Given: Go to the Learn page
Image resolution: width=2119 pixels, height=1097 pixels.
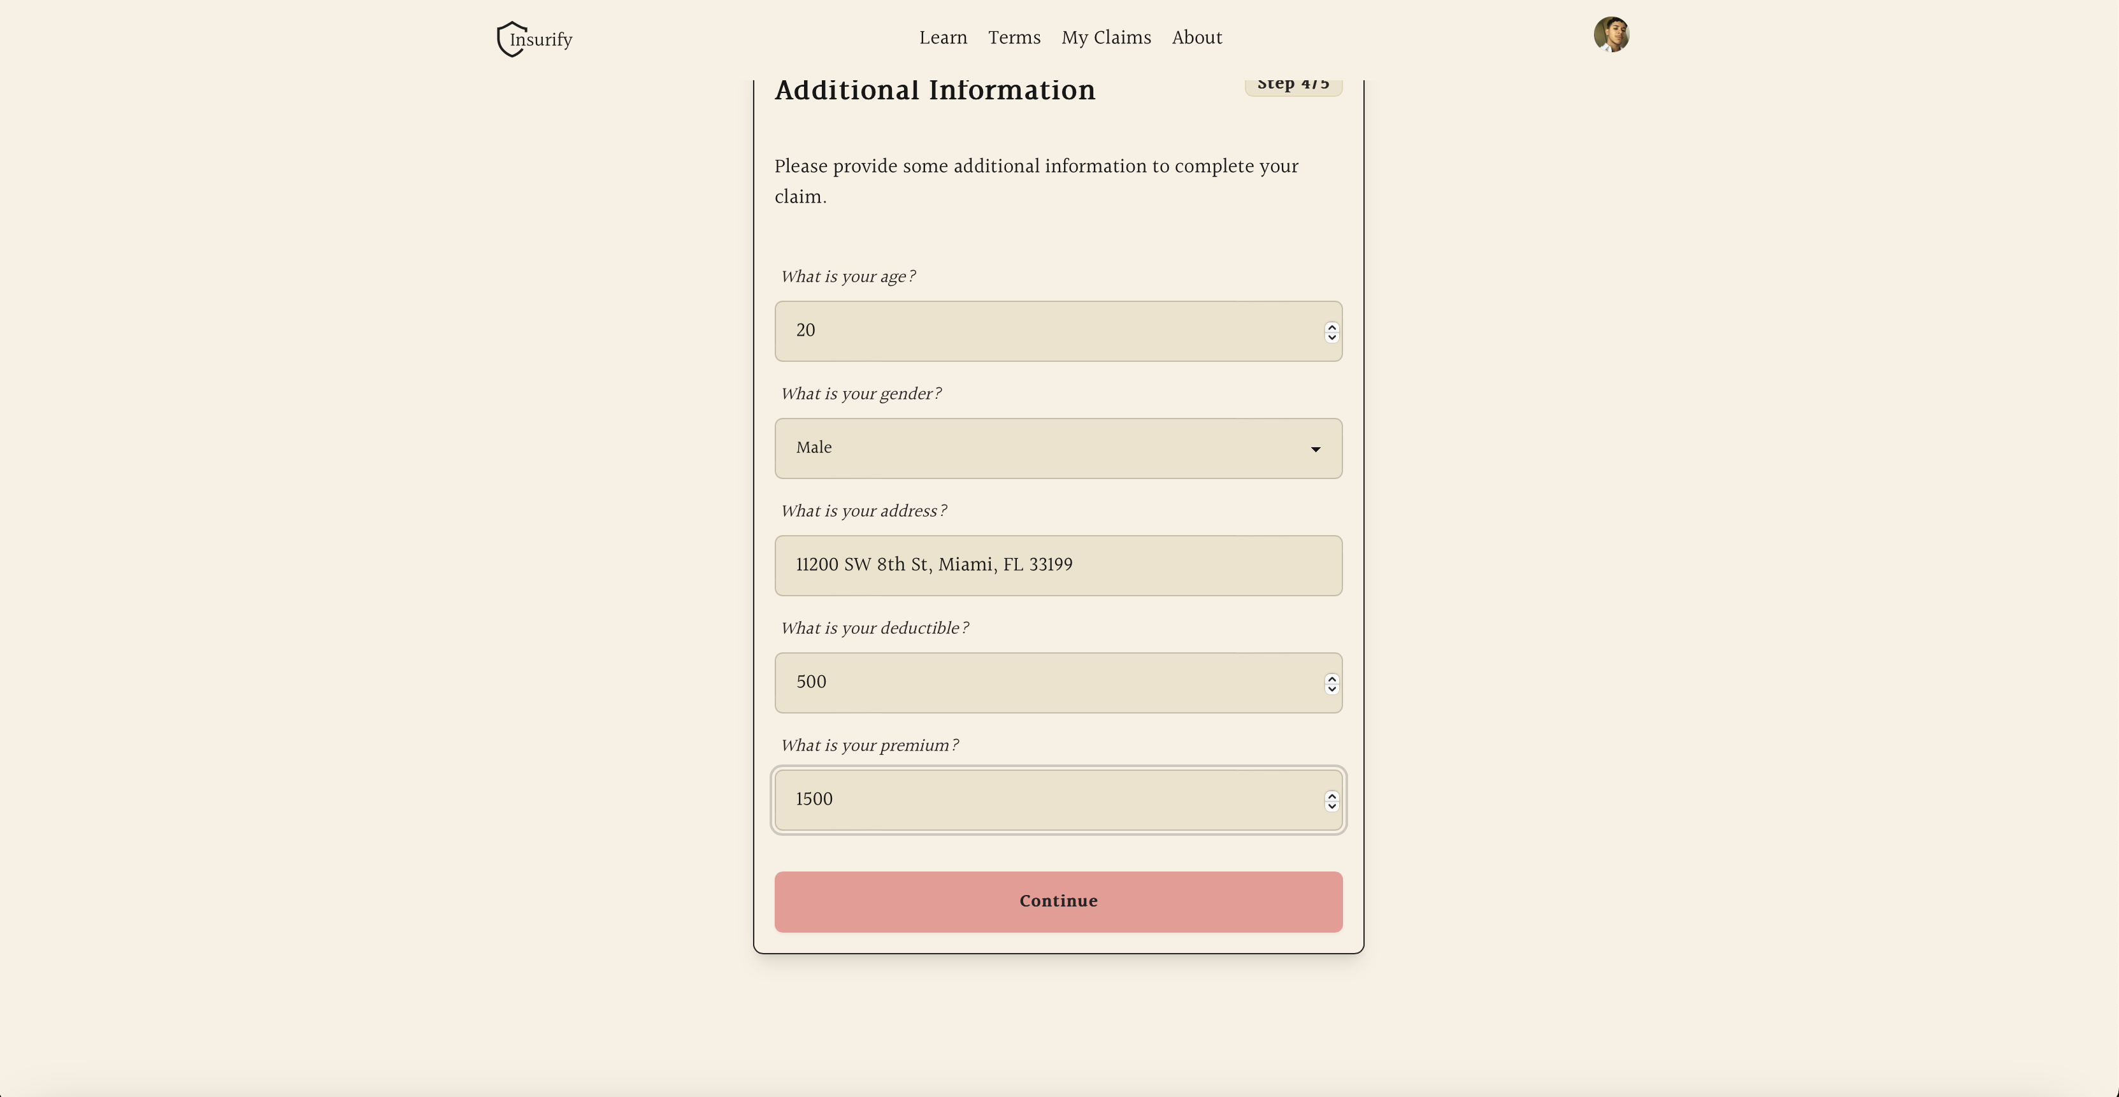Looking at the screenshot, I should point(943,38).
